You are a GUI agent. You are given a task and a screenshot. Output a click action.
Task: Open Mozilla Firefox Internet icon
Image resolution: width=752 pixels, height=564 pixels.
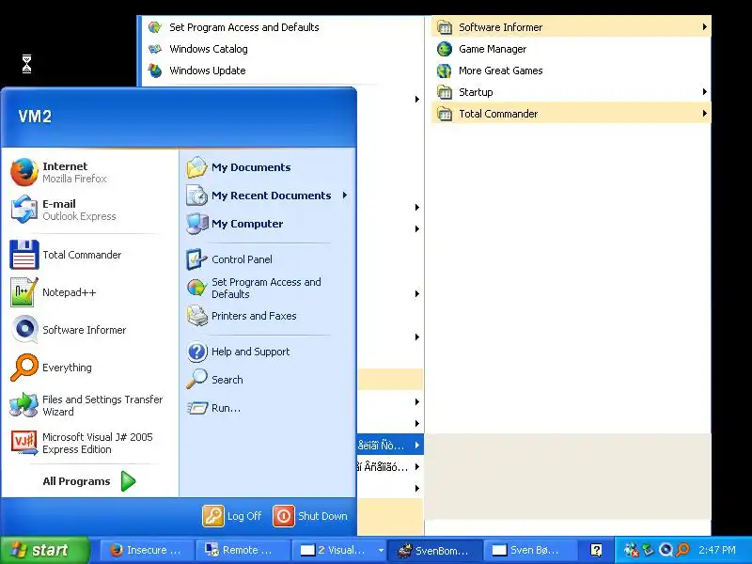(24, 172)
